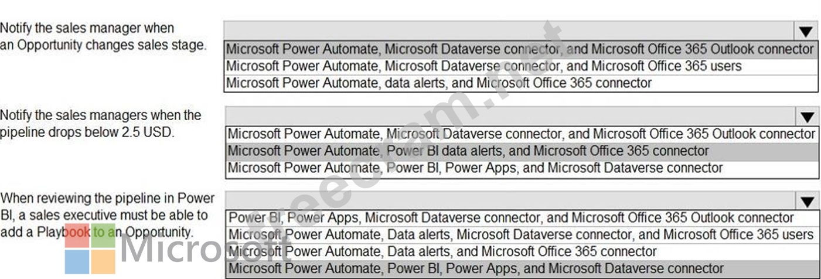The width and height of the screenshot is (821, 279).
Task: Click the Microsoft four-square logo
Action: point(90,249)
